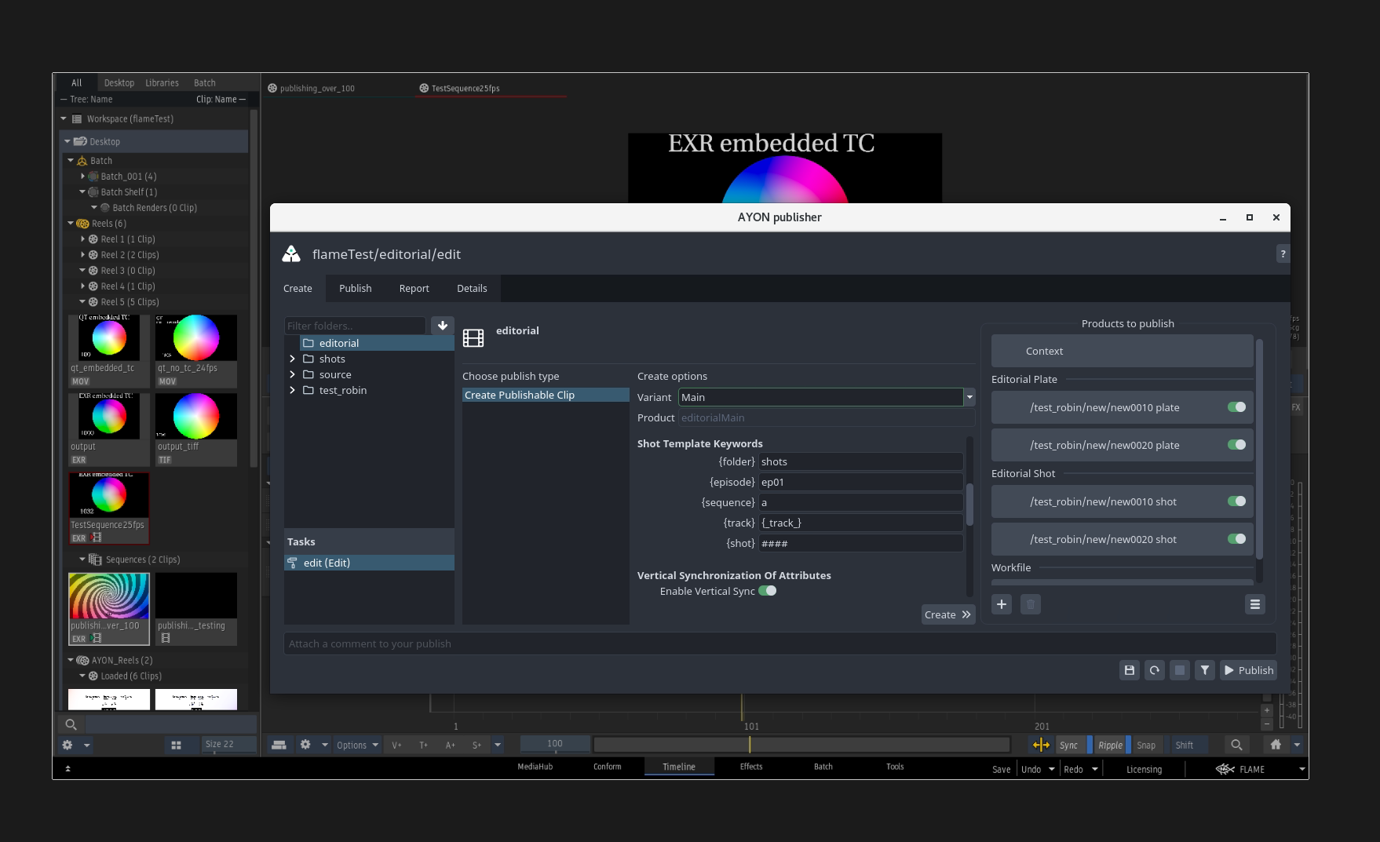The image size is (1380, 842).
Task: Click the stop square icon in the publisher footer
Action: (x=1179, y=670)
